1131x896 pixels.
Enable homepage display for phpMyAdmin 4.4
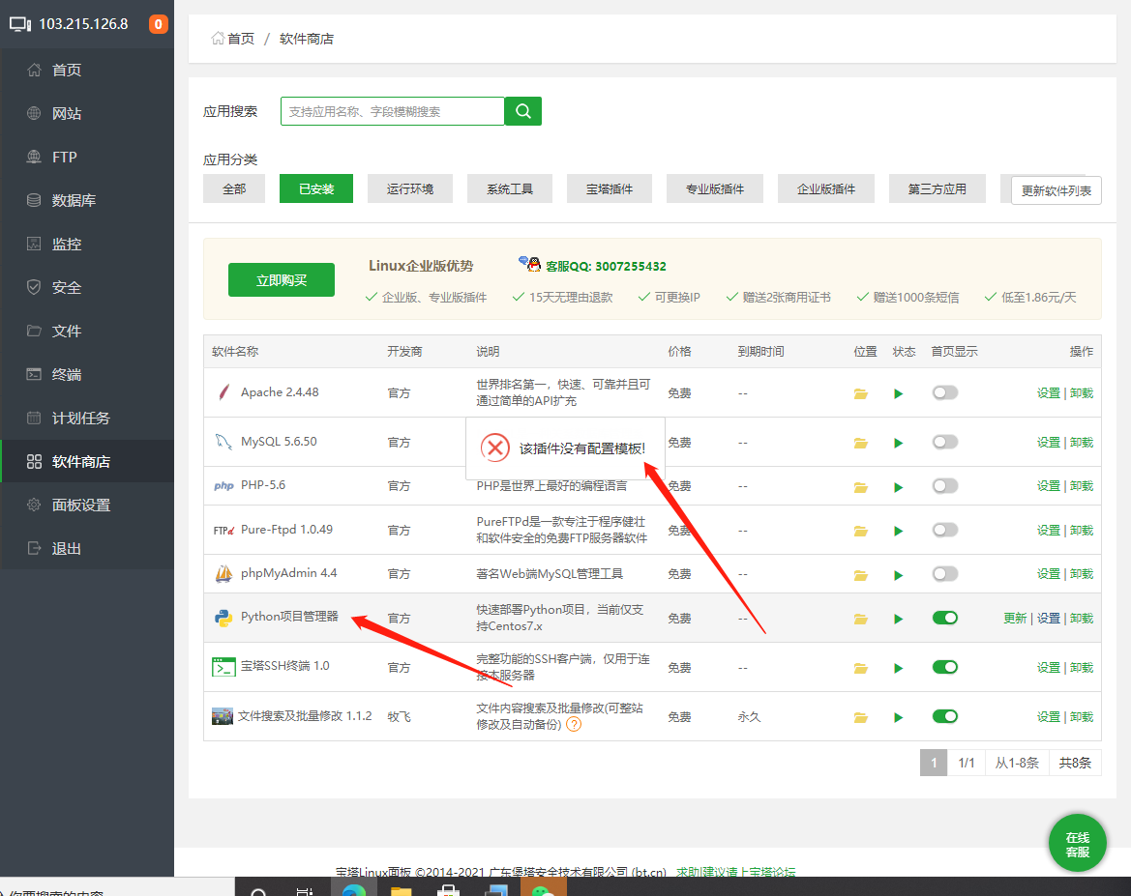tap(945, 574)
